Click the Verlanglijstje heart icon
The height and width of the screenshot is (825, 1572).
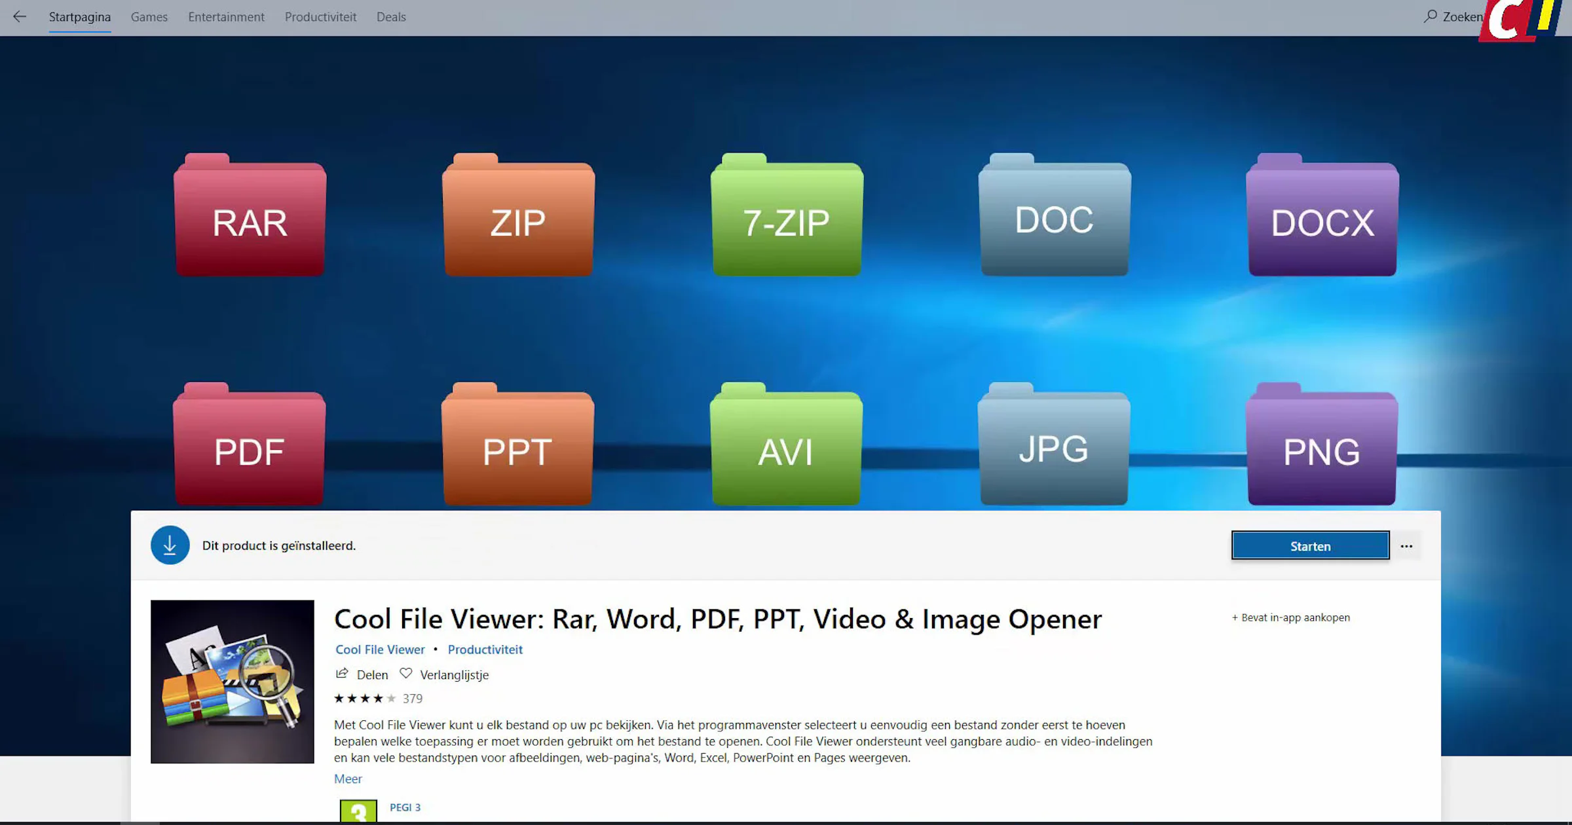[406, 674]
